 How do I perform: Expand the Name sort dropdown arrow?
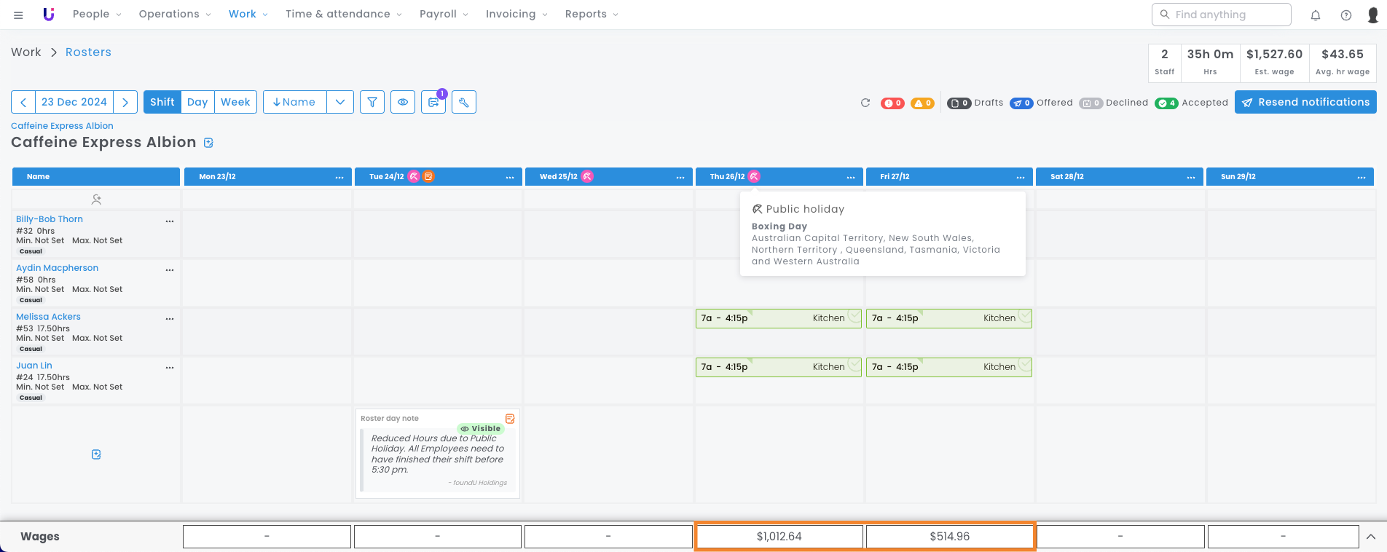pyautogui.click(x=340, y=102)
